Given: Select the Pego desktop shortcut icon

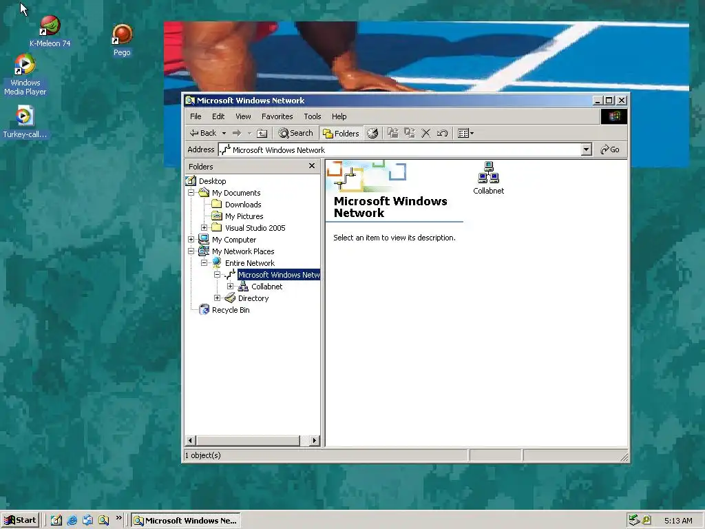Looking at the screenshot, I should [122, 41].
